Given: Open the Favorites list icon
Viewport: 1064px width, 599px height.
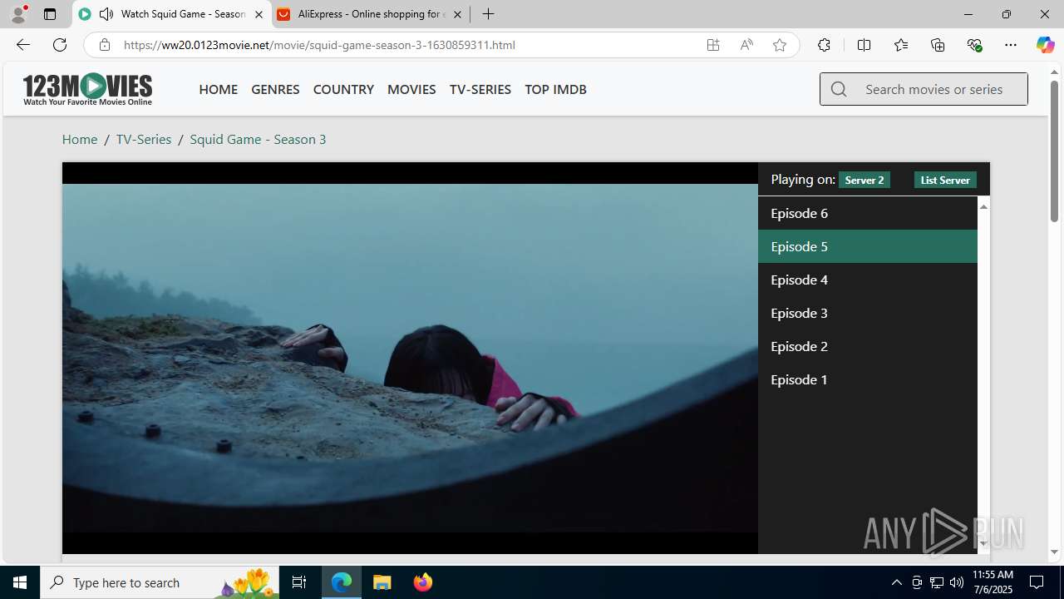Looking at the screenshot, I should (x=901, y=45).
